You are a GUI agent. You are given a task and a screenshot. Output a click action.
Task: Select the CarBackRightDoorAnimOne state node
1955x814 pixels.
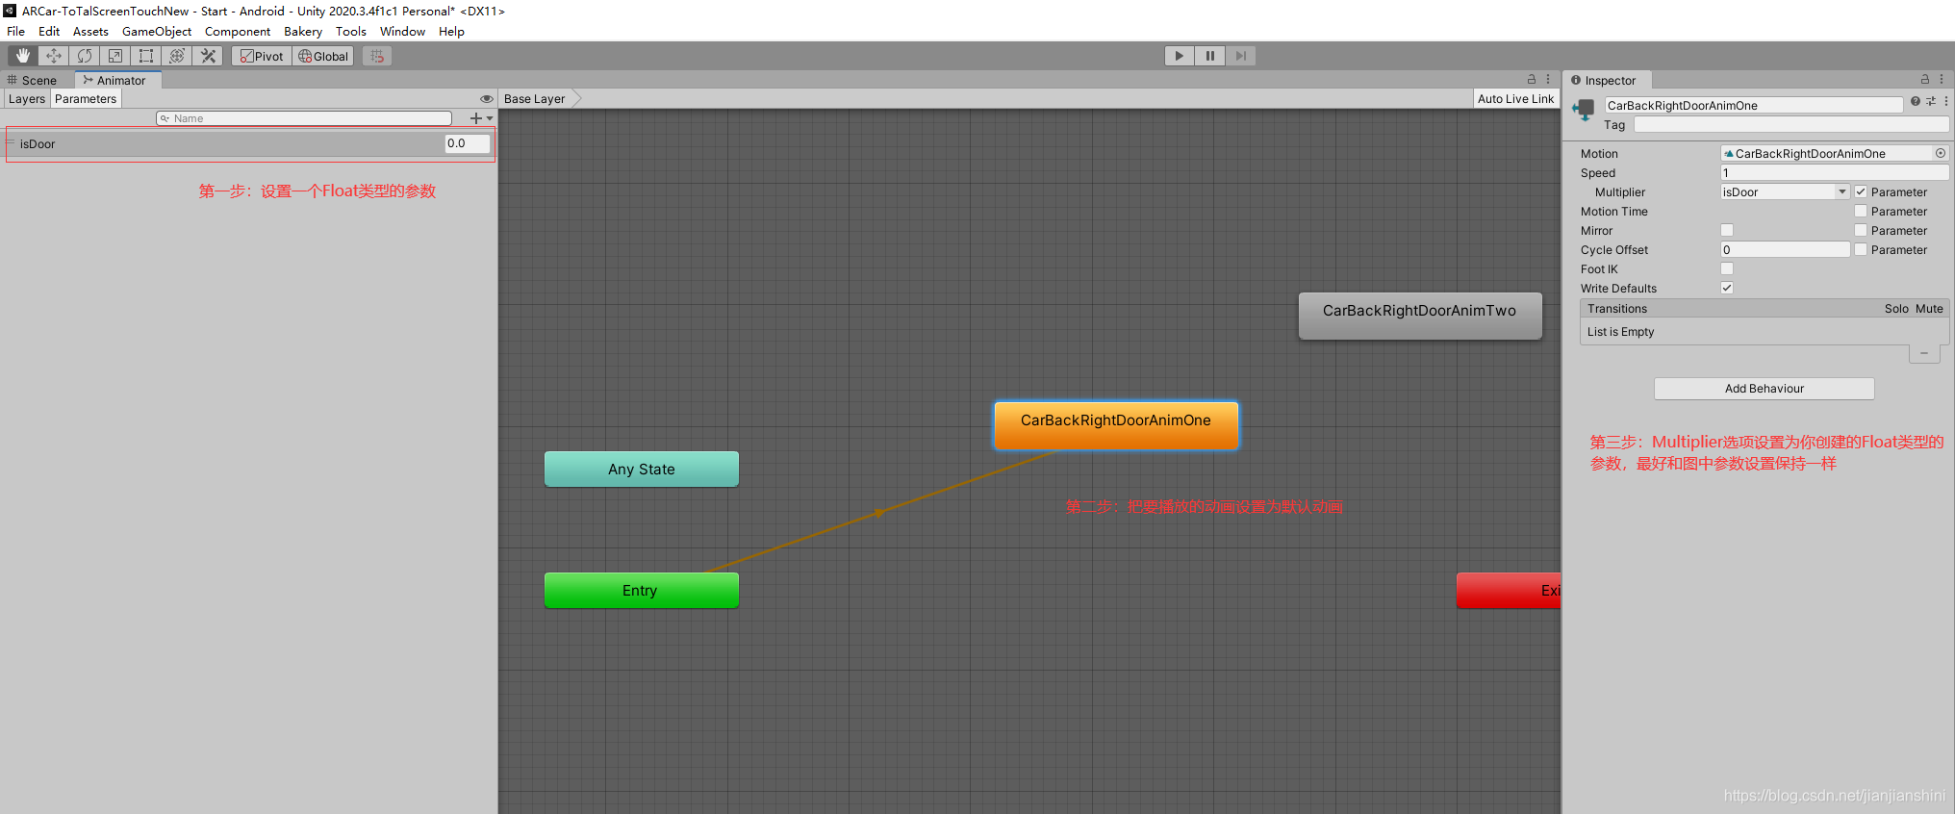coord(1116,424)
